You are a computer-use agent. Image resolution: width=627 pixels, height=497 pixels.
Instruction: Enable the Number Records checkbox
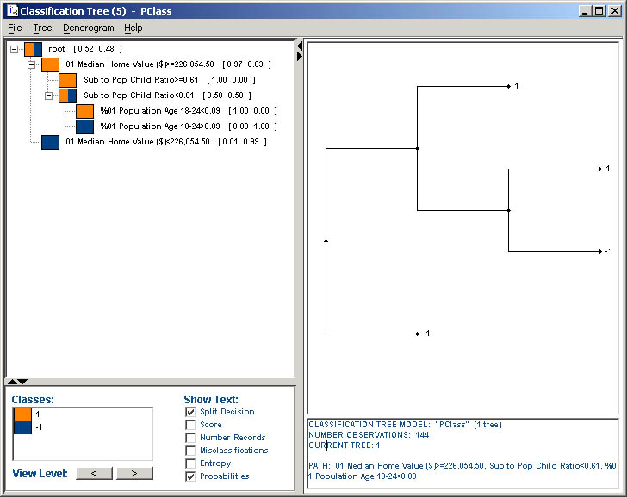coord(190,438)
